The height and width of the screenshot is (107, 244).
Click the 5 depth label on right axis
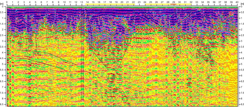click(x=241, y=64)
